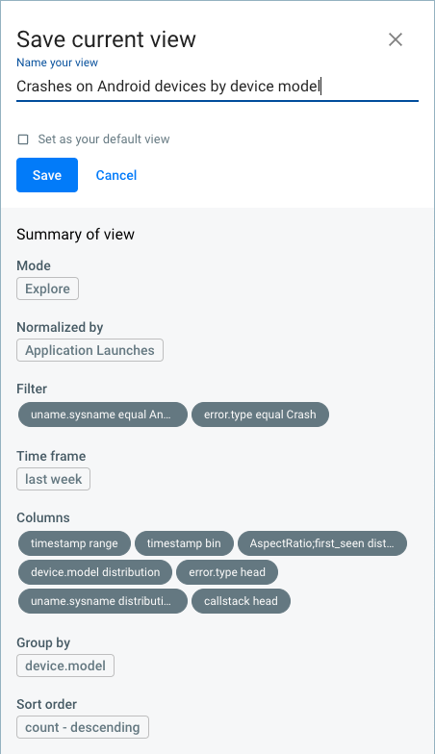Focus the Name your view input field
This screenshot has width=435, height=754.
pyautogui.click(x=217, y=87)
